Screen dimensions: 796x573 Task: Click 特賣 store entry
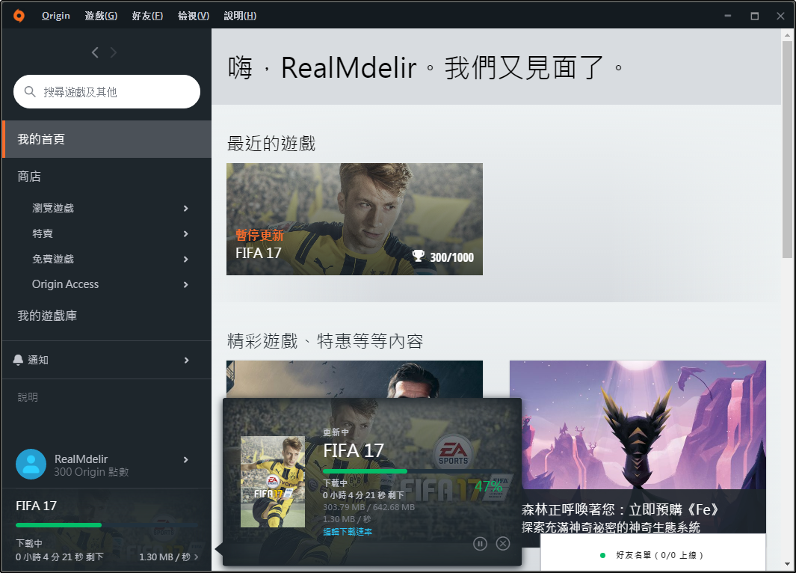point(43,233)
